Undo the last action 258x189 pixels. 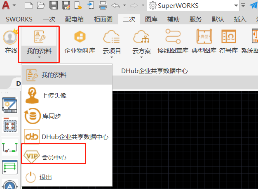tap(116, 5)
